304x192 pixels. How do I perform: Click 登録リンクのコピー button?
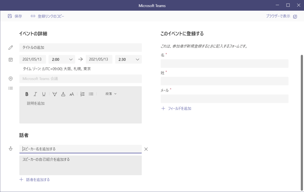pyautogui.click(x=51, y=16)
